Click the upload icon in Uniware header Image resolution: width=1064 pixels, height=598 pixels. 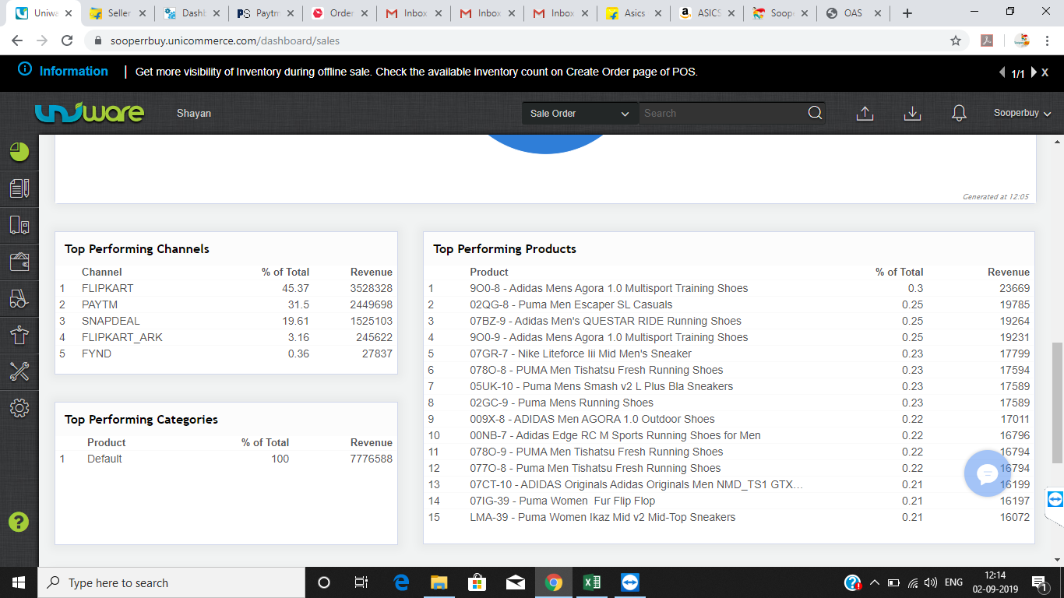[x=865, y=114]
